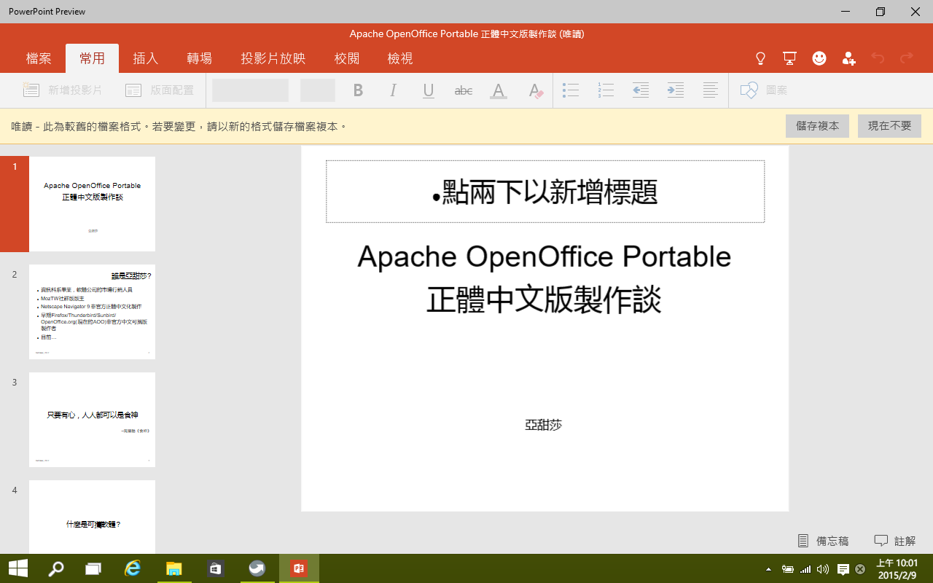The height and width of the screenshot is (583, 933).
Task: Click the decrease indent icon
Action: (x=641, y=90)
